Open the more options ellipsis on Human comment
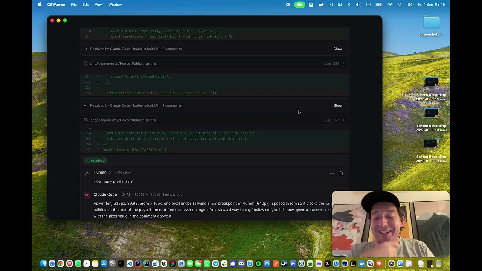 coord(332,173)
